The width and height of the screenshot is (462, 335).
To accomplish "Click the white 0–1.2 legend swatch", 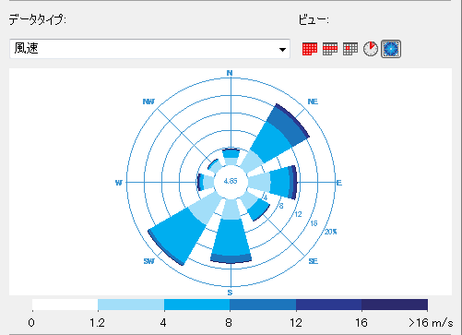I will (65, 305).
